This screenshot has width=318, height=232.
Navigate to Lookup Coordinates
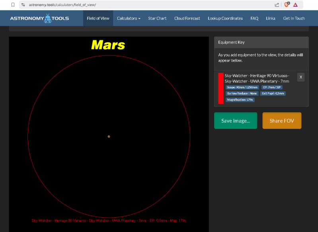[x=225, y=18]
